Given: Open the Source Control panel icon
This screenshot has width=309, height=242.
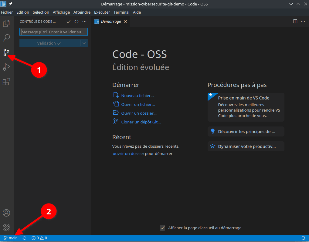Looking at the screenshot, I should [6, 52].
